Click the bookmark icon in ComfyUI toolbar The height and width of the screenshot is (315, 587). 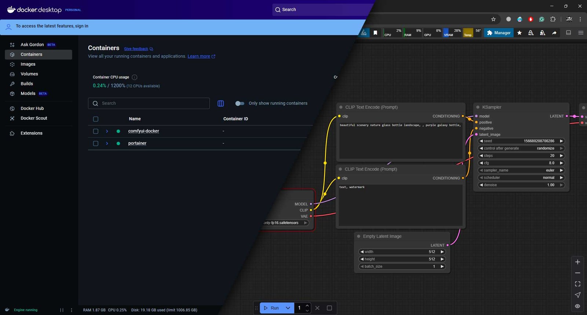coord(375,33)
